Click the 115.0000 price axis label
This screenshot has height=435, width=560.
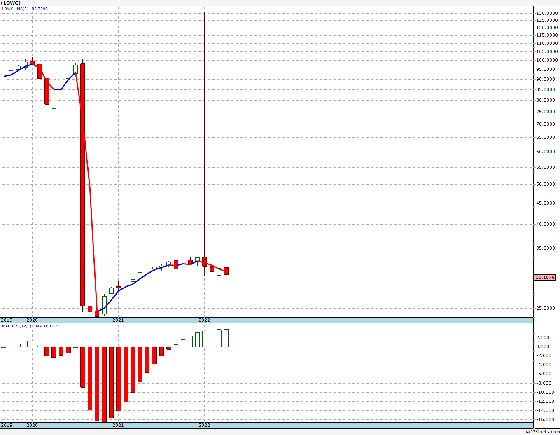pos(546,35)
